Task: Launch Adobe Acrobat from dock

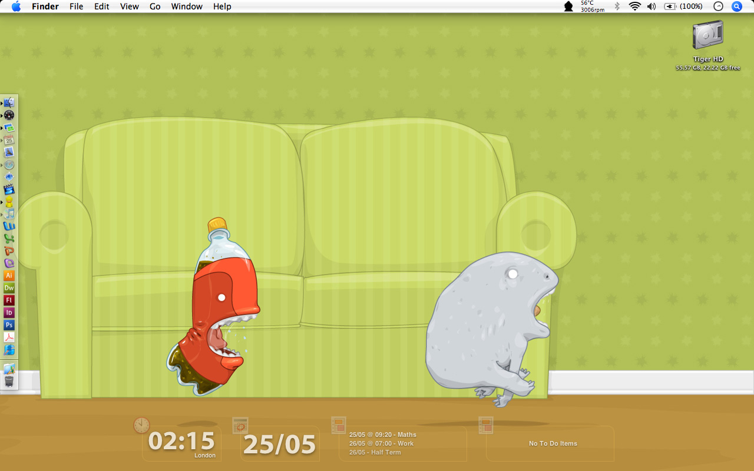Action: pyautogui.click(x=9, y=337)
